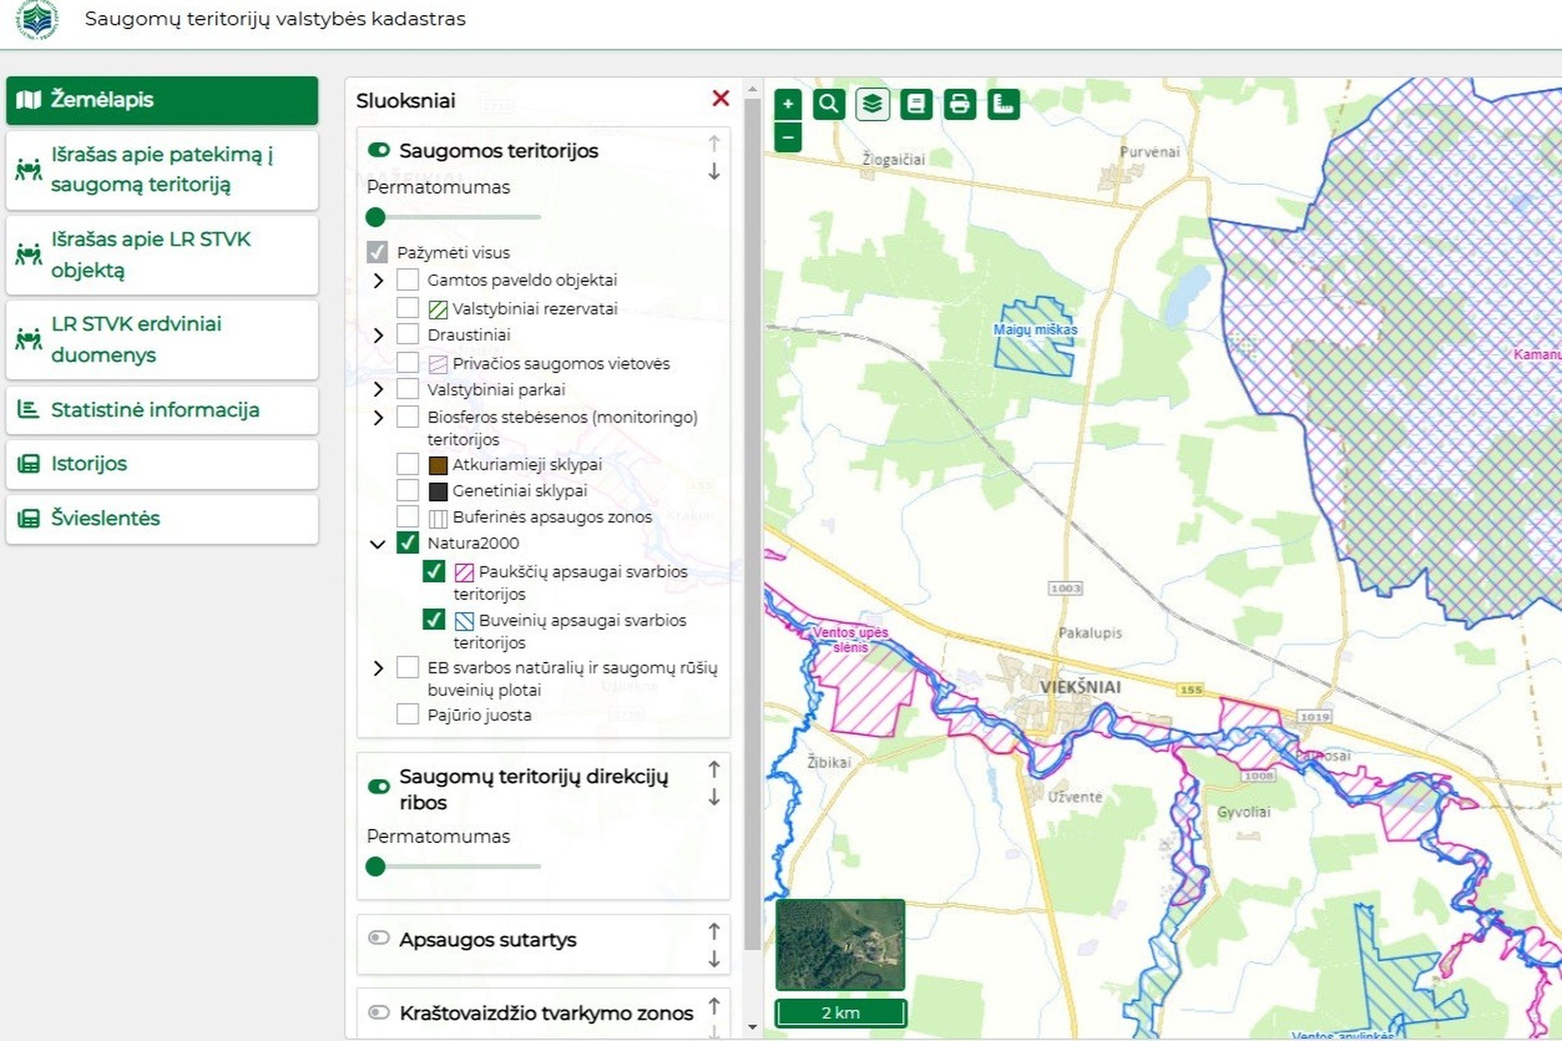Check the Valstybiniai parkai checkbox
1562x1041 pixels.
coord(408,389)
